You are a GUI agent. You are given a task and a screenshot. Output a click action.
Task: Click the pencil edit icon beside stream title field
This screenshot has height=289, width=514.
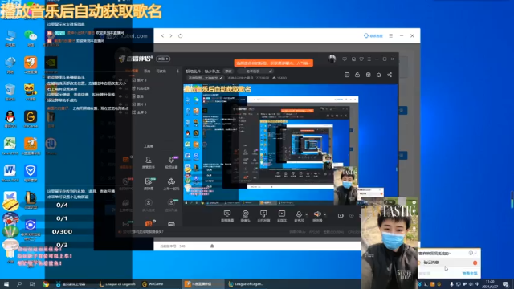pos(270,71)
